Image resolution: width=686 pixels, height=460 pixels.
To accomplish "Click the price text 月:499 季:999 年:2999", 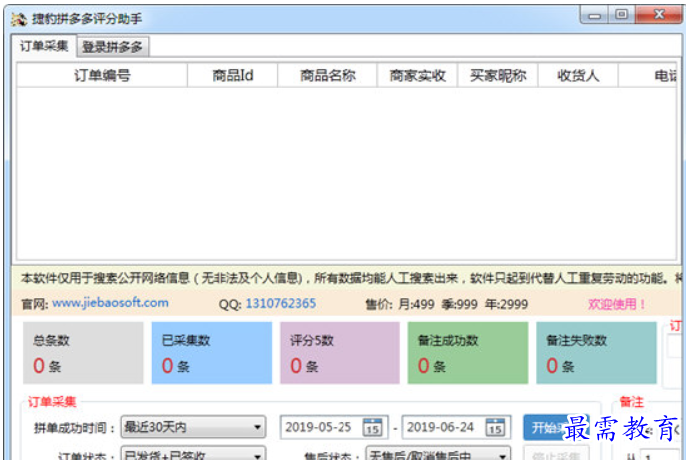I will pyautogui.click(x=463, y=304).
